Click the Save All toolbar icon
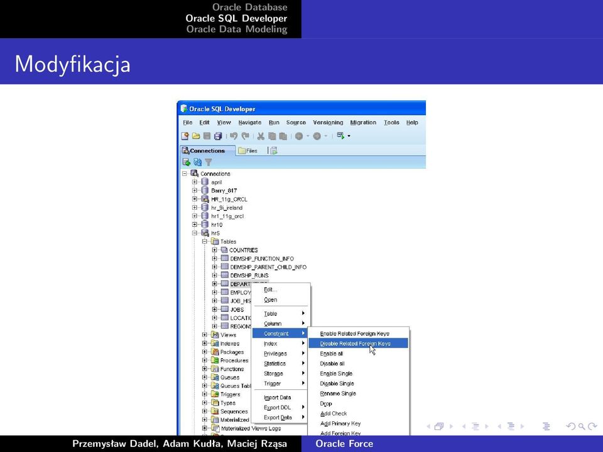The height and width of the screenshot is (452, 603). pos(218,136)
